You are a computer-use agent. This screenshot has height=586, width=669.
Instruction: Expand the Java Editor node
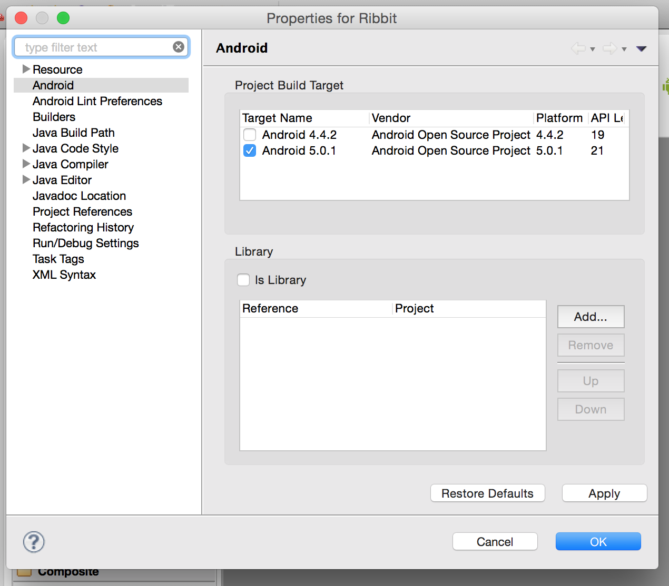tap(26, 179)
